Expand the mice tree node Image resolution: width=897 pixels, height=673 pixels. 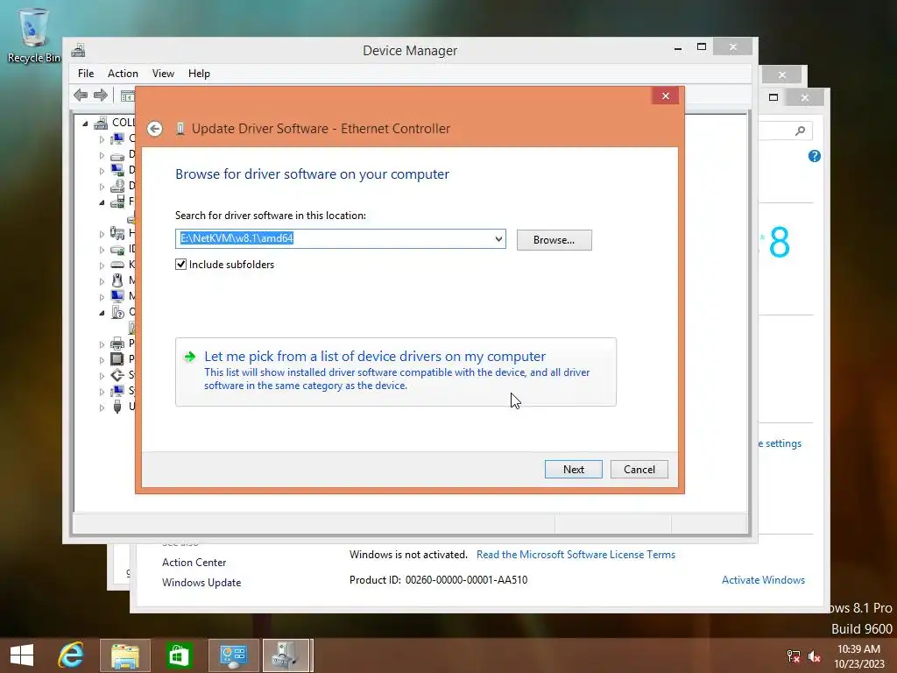click(x=102, y=281)
